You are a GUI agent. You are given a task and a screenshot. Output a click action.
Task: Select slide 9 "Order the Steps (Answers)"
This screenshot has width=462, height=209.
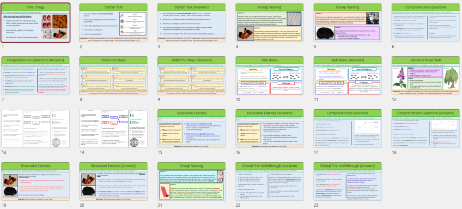tap(192, 76)
